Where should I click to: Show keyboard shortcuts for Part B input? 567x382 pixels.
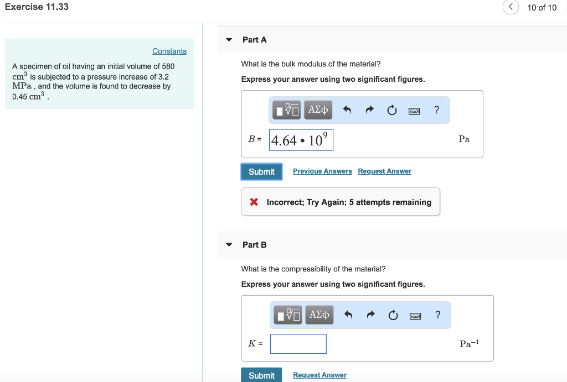(415, 315)
